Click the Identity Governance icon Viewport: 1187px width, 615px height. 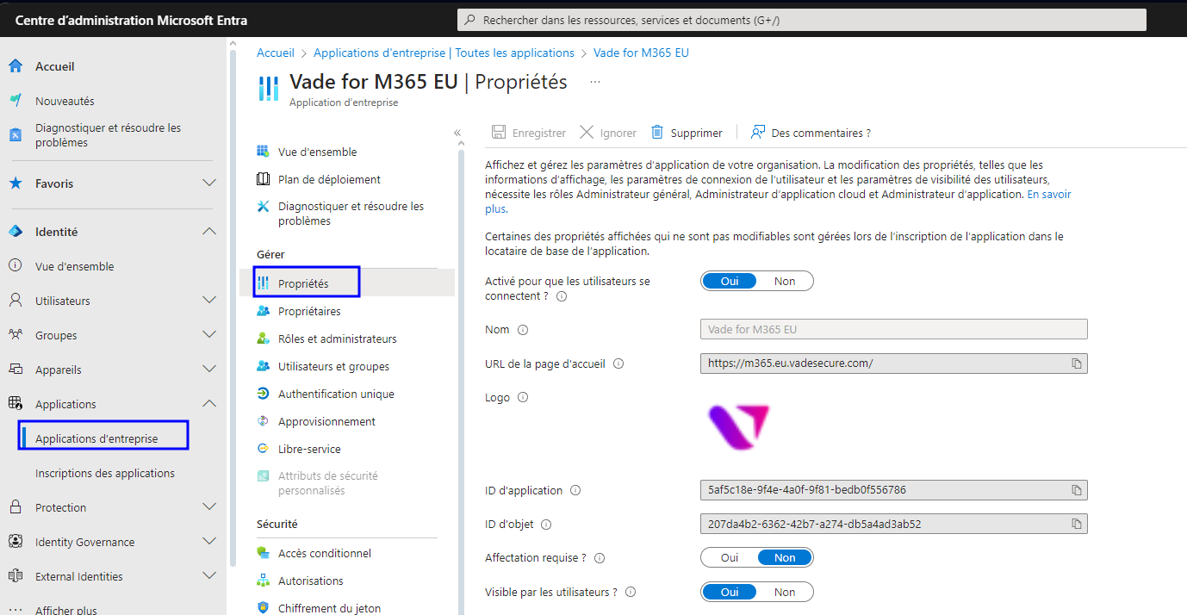pos(15,542)
